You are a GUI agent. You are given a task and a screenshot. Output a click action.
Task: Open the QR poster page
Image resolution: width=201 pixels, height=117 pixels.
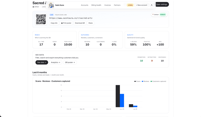tap(70, 62)
